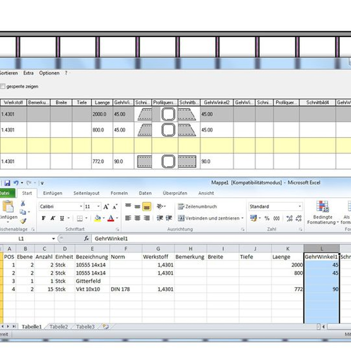Open the font color red A swatch

pos(111,218)
